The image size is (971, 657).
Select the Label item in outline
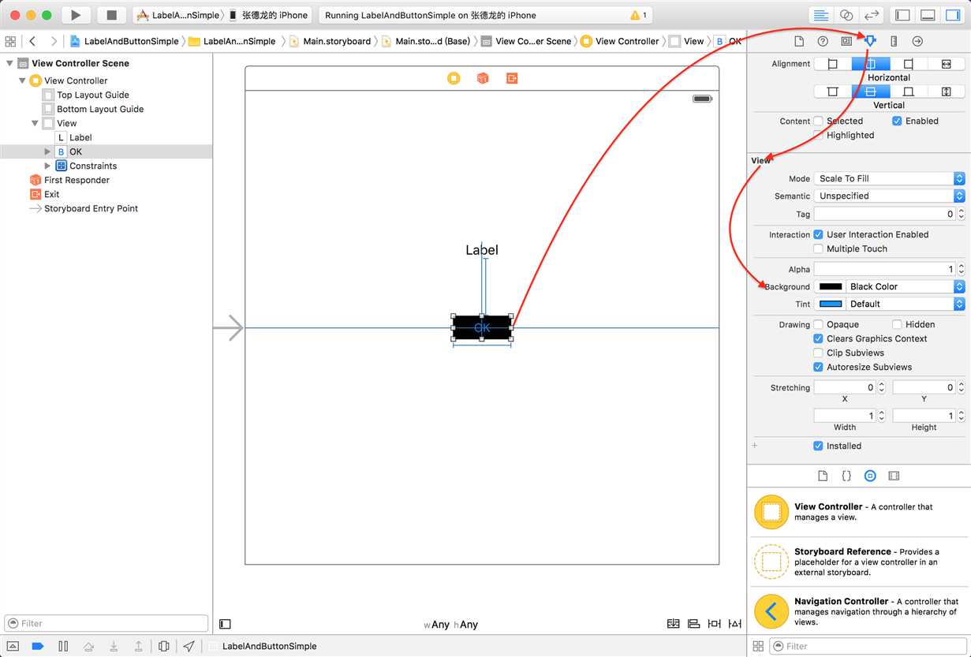point(80,137)
